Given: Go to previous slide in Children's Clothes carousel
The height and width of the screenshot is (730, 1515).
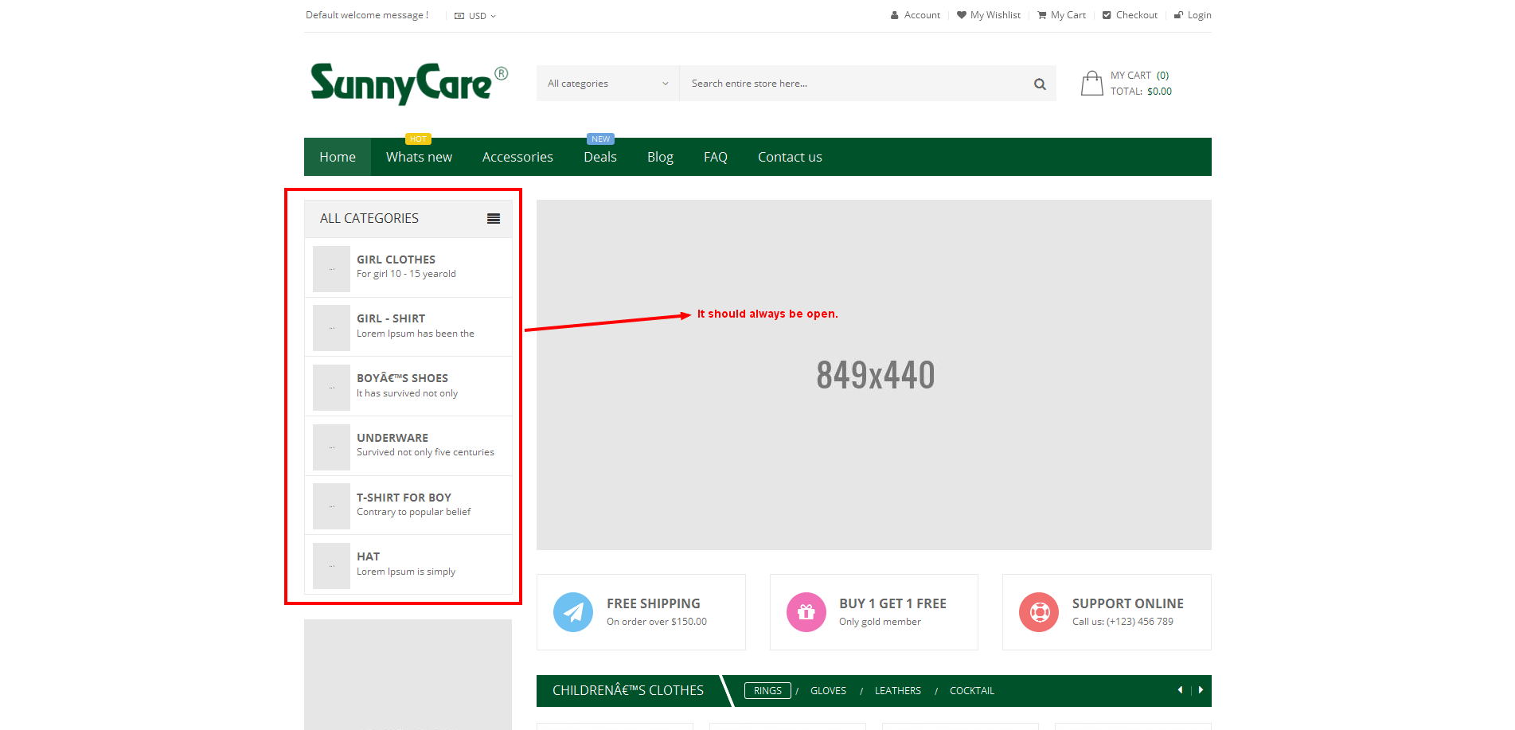Looking at the screenshot, I should pyautogui.click(x=1180, y=690).
